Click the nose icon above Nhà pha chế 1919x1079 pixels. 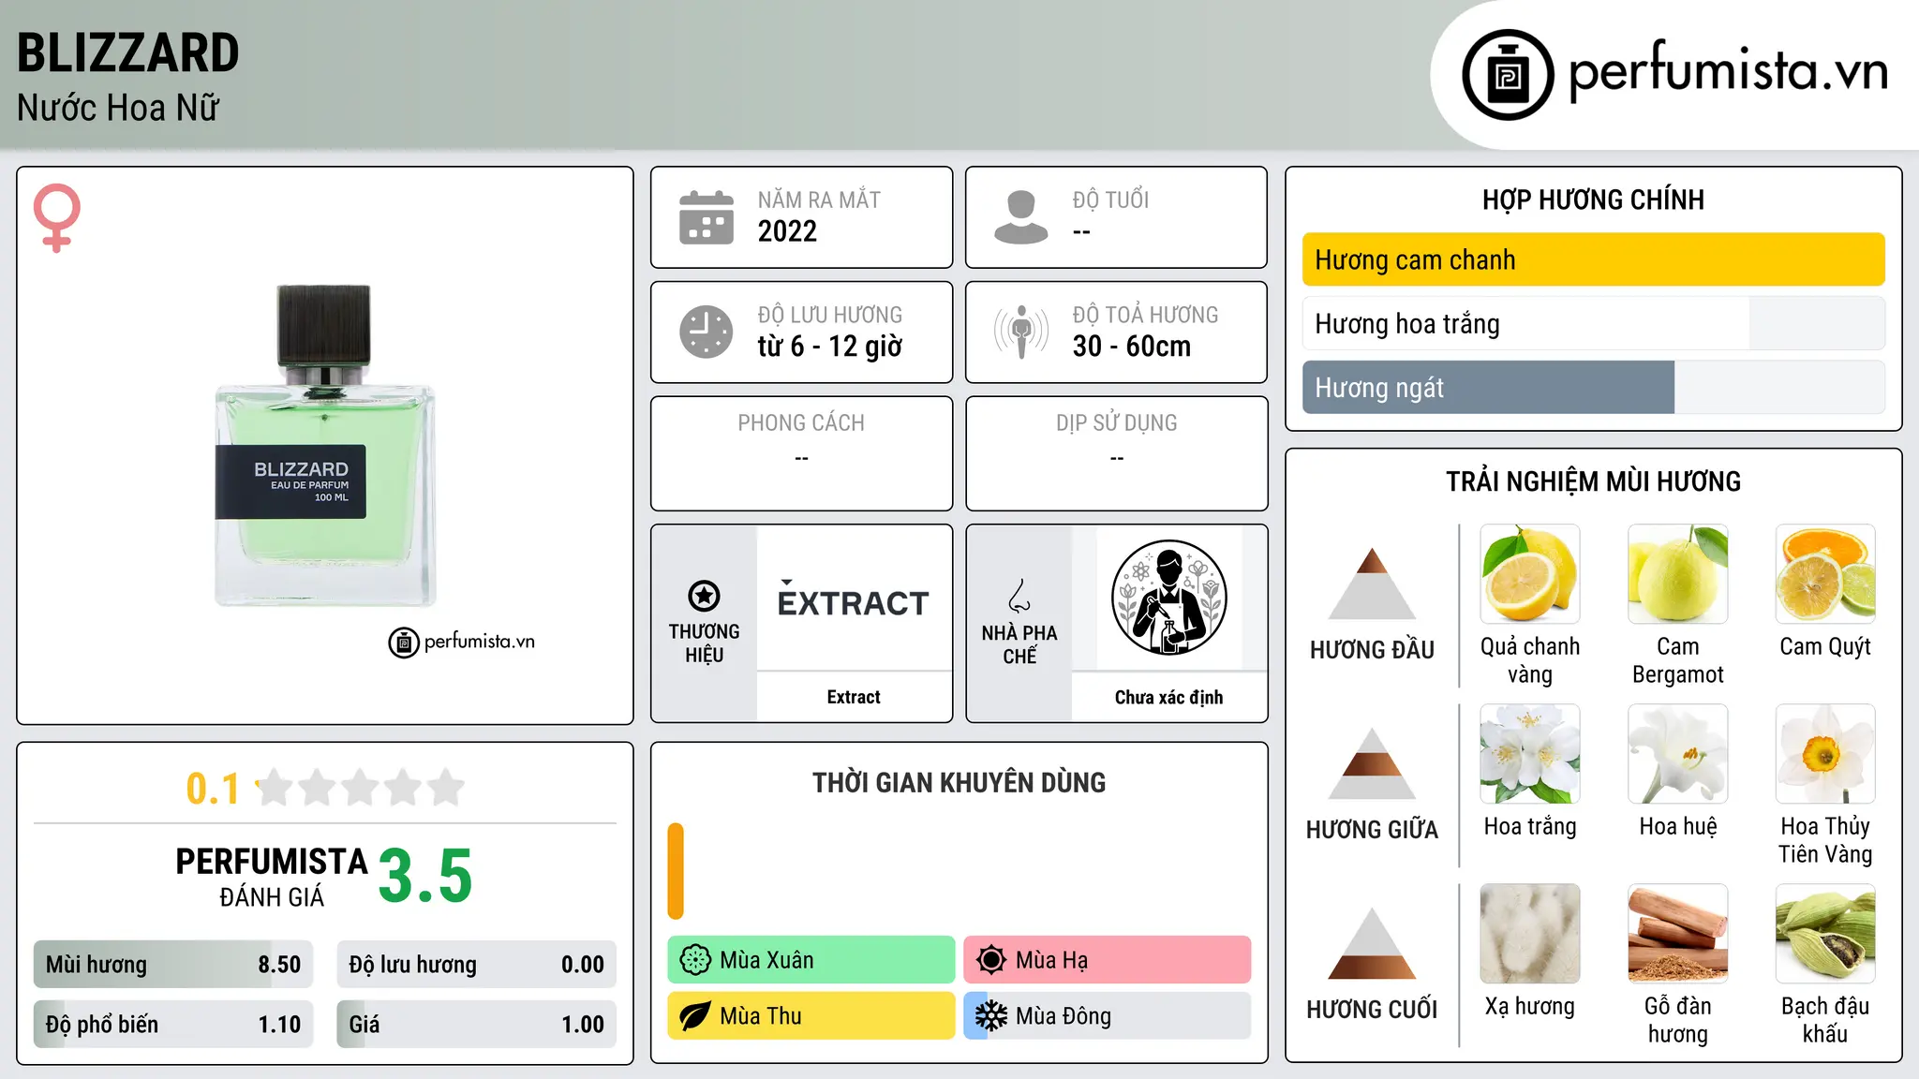[1019, 596]
